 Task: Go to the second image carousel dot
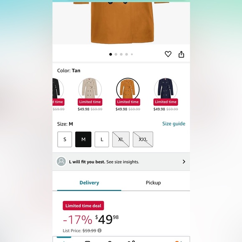116,54
